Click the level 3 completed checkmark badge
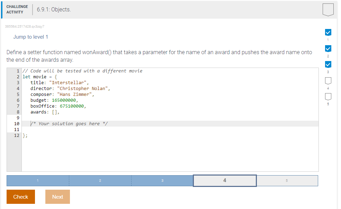Viewport: 341px width, 209px height. click(x=327, y=64)
